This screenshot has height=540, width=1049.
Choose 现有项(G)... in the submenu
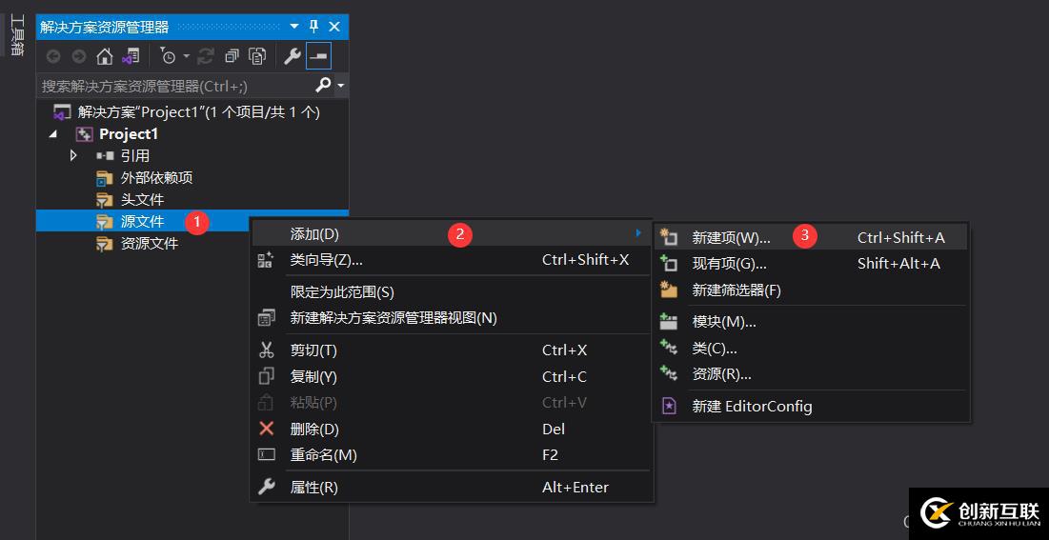coord(811,264)
